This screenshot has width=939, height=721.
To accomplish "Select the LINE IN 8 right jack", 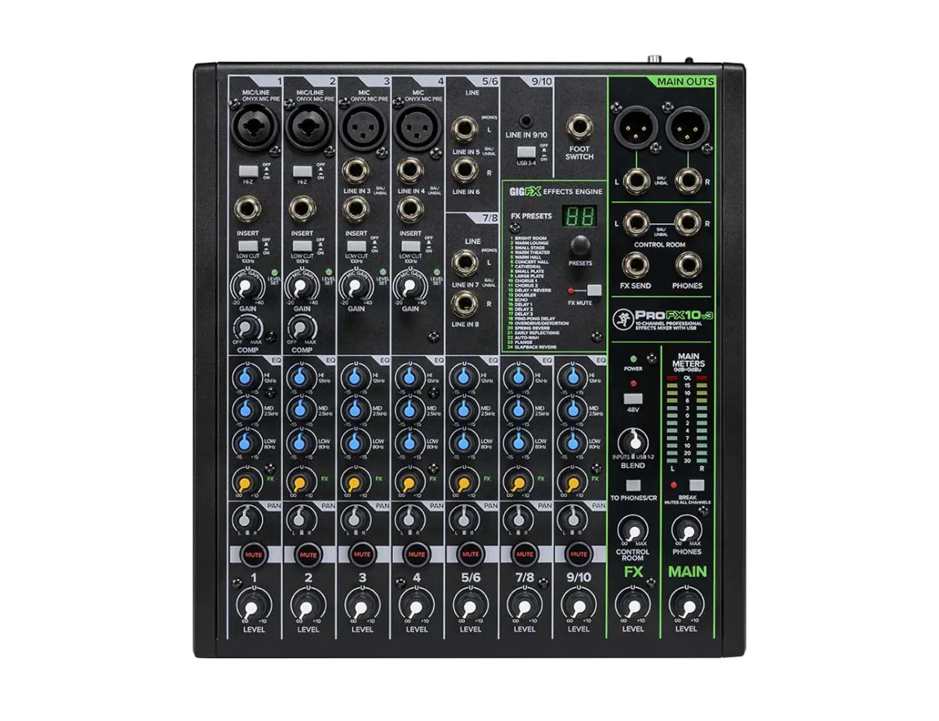I will point(465,303).
